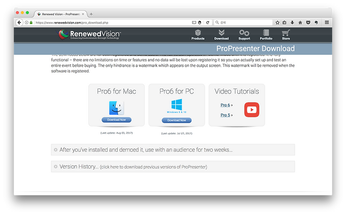Open the site information icon in address bar
Image resolution: width=346 pixels, height=215 pixels.
pos(26,23)
